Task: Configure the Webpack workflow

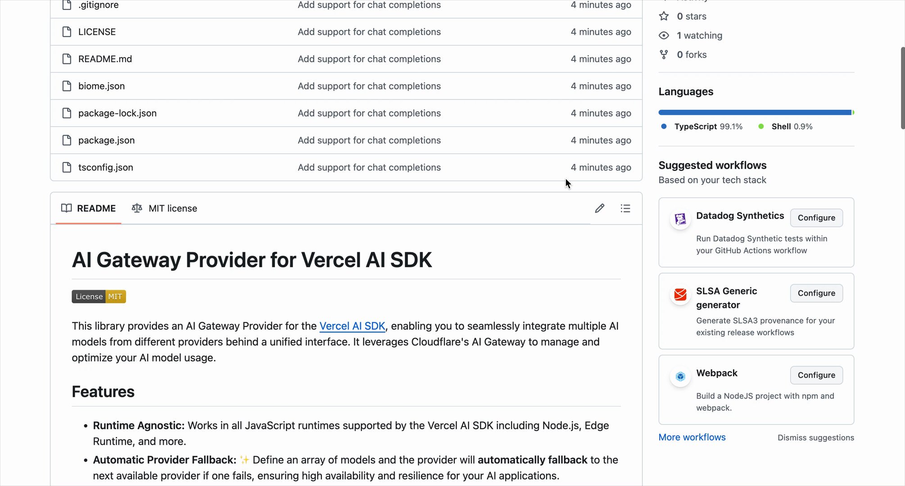Action: pos(816,375)
